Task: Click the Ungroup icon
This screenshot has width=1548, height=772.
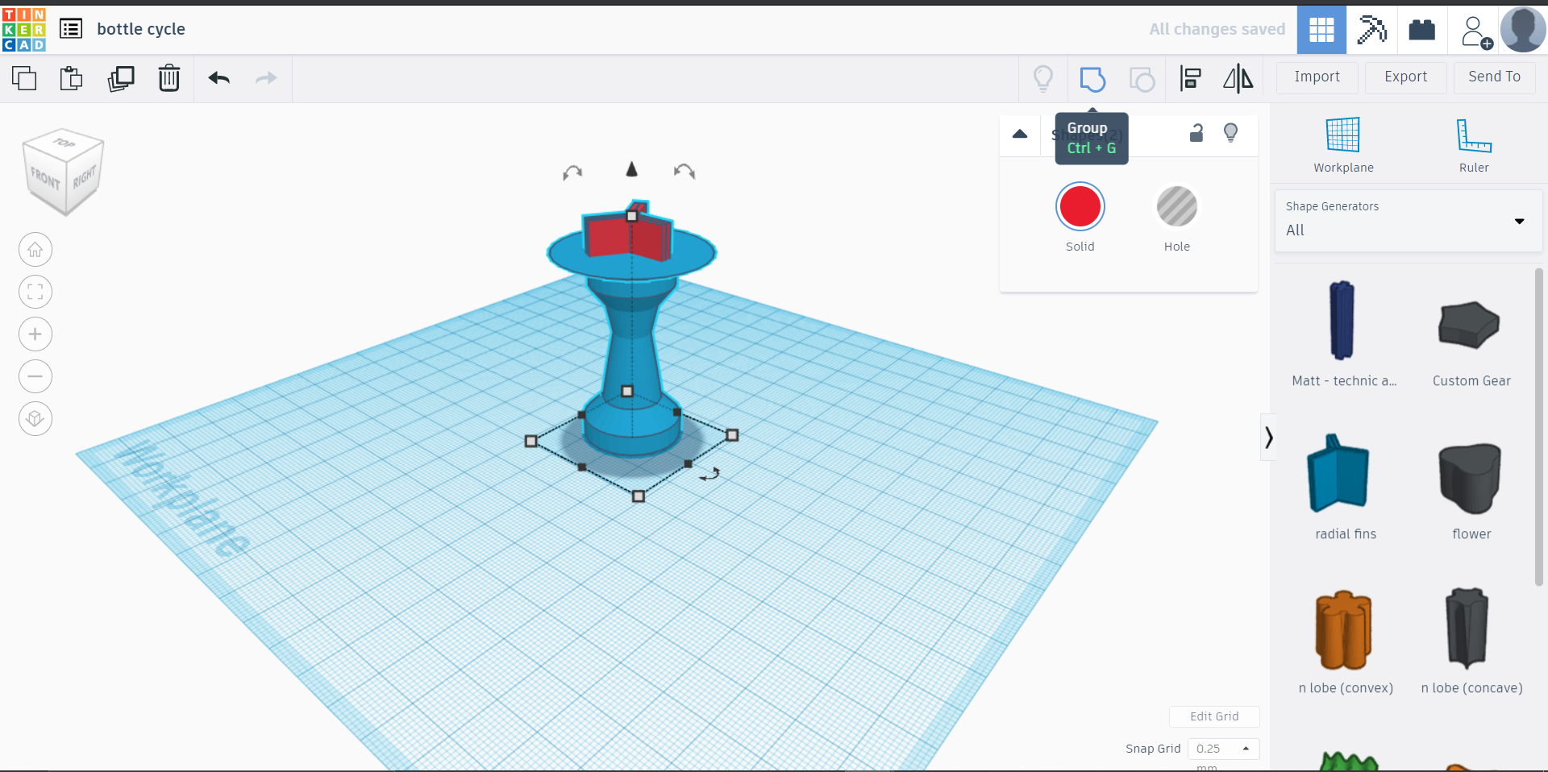Action: click(x=1142, y=79)
